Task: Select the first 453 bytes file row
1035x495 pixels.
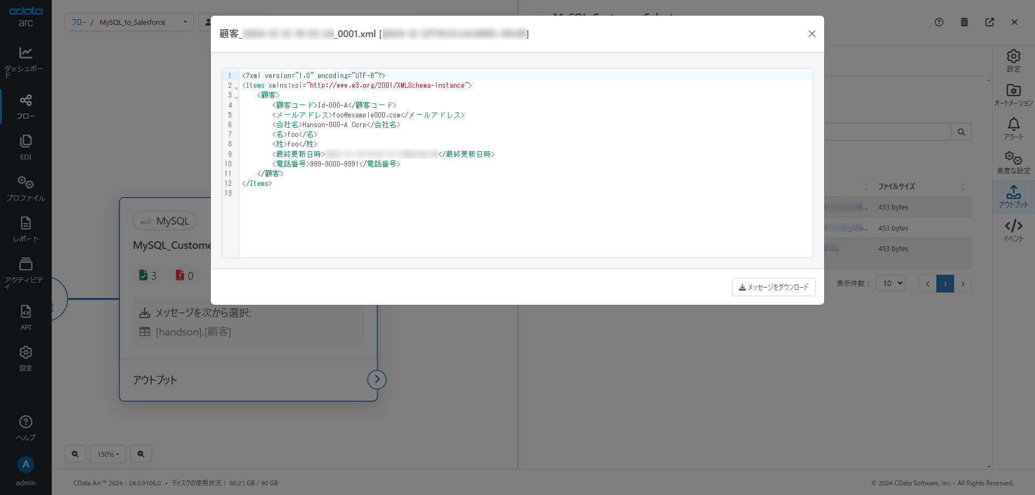Action: [898, 207]
